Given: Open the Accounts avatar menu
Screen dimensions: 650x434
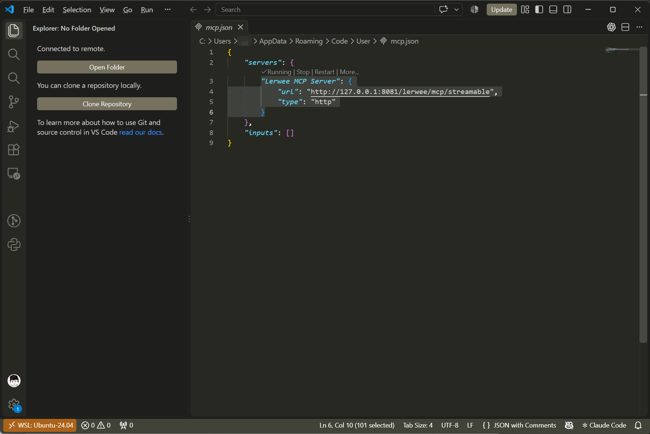Looking at the screenshot, I should tap(14, 381).
